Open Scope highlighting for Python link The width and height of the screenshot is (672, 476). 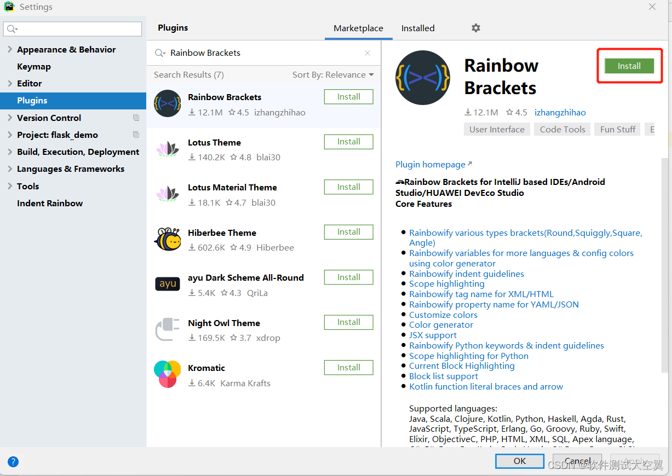point(469,356)
